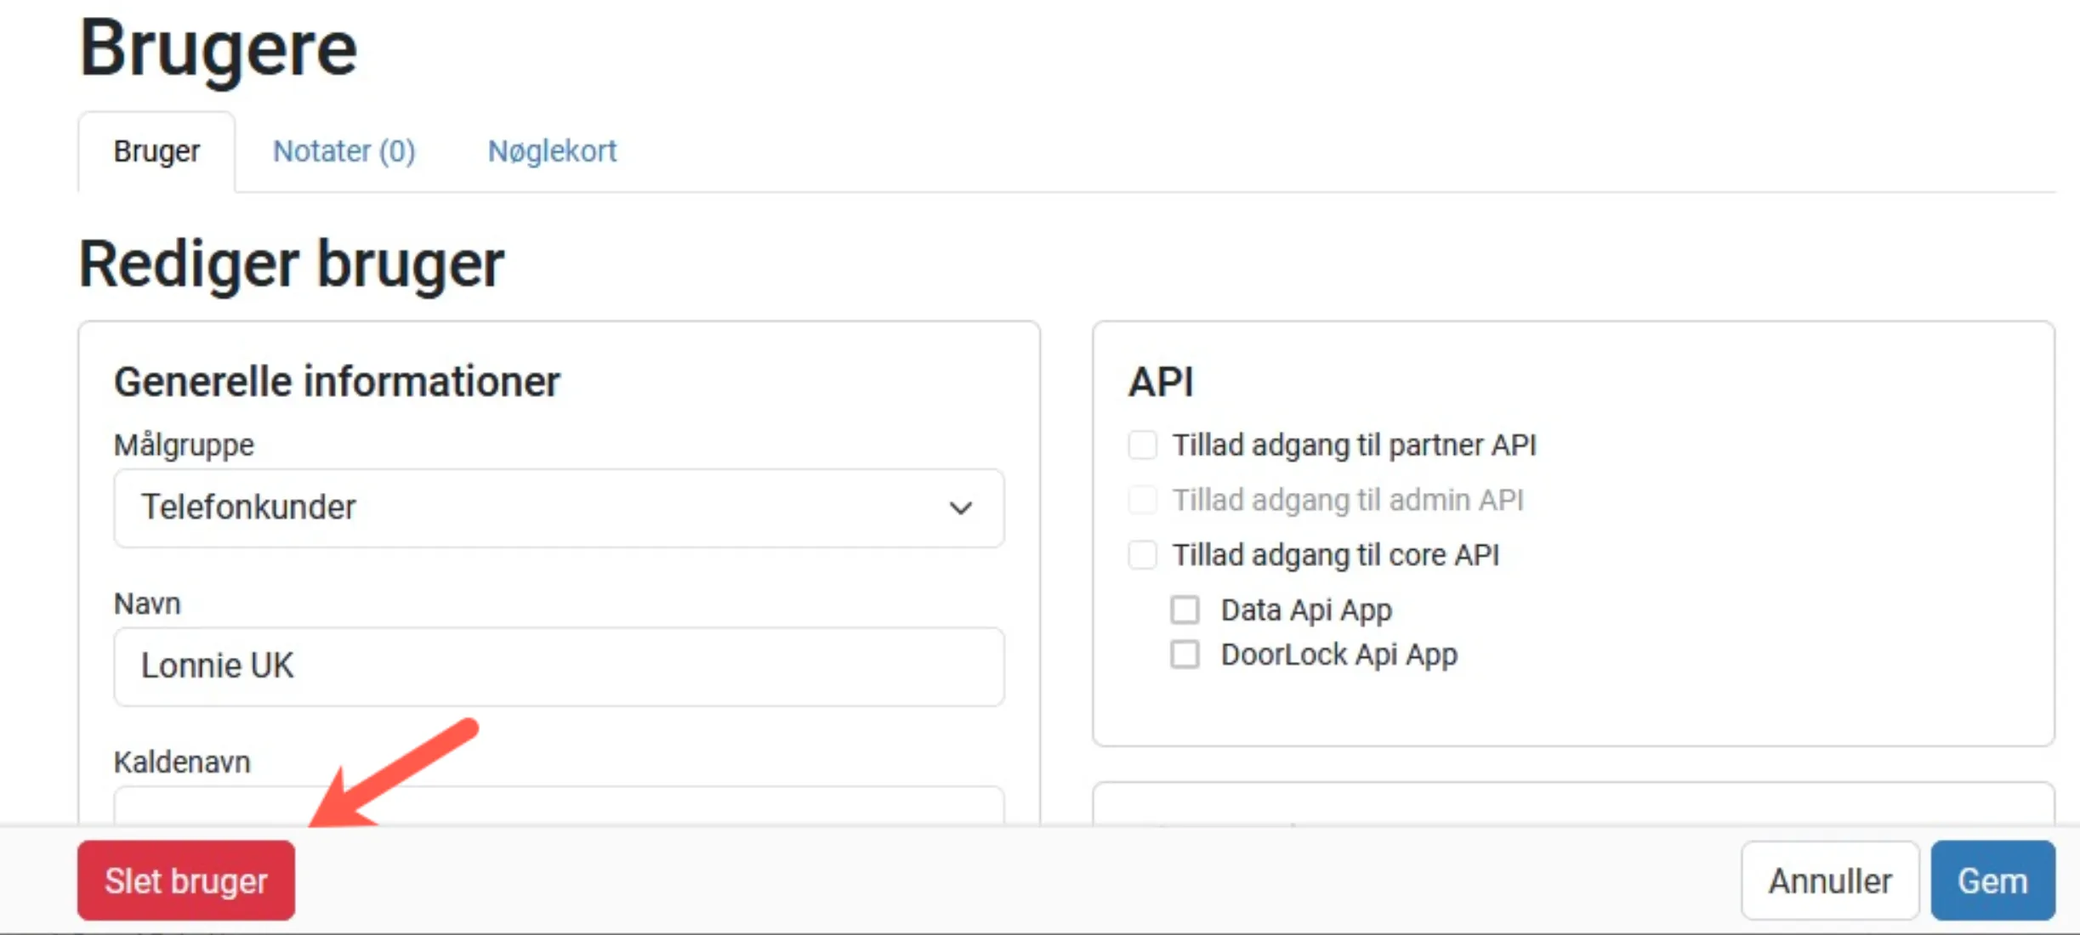The height and width of the screenshot is (935, 2080).
Task: Click the Telefonkunder selected value
Action: point(248,507)
